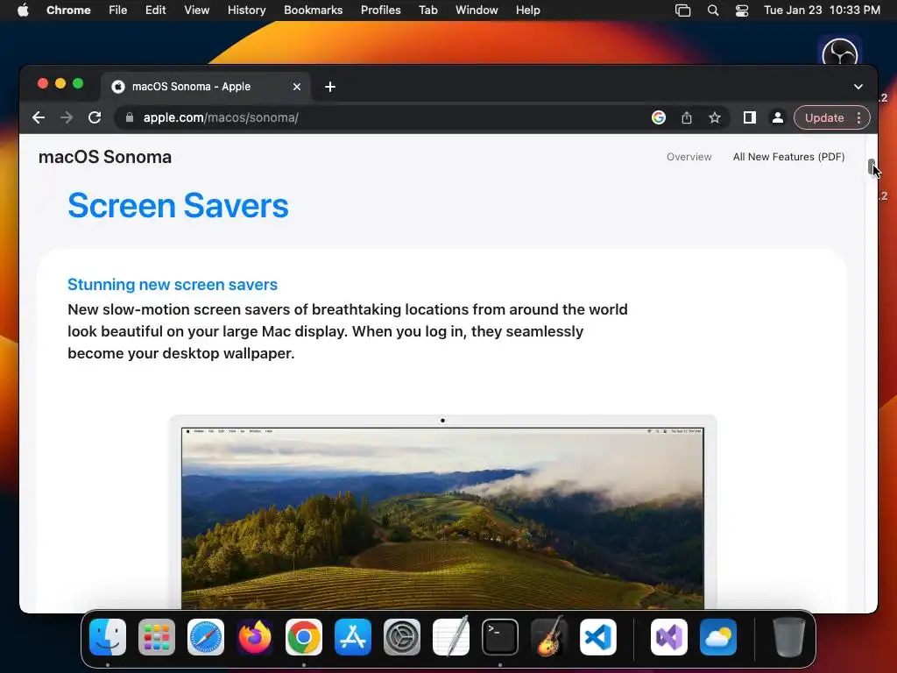Click the macOS Sonoma page title

pos(105,157)
